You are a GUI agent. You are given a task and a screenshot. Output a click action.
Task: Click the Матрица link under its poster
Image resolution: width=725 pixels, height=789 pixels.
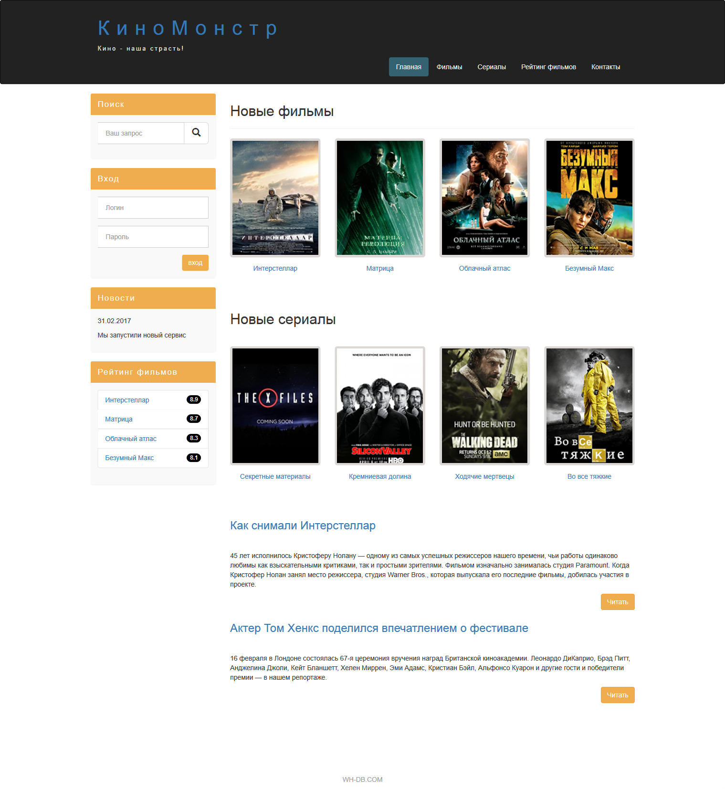click(x=380, y=268)
